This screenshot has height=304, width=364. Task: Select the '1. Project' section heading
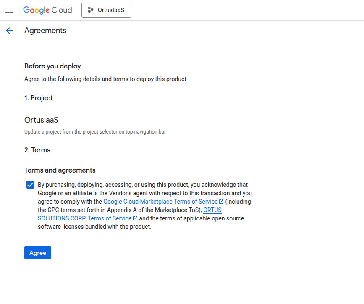point(39,98)
